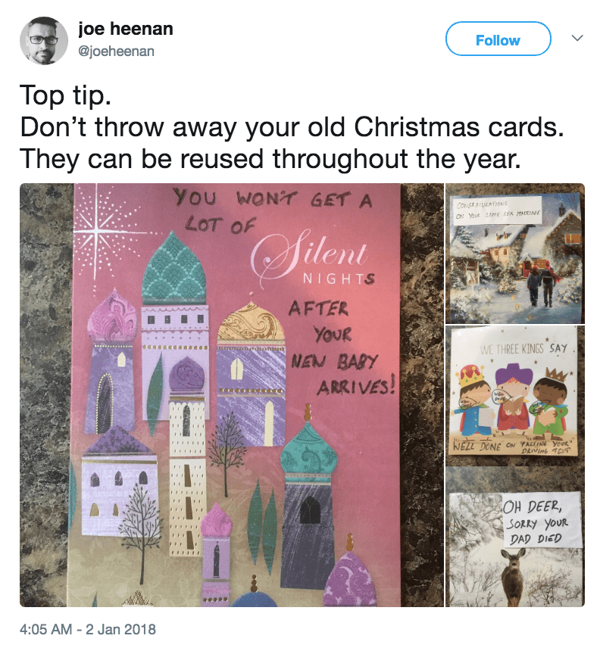Click the tweet timestamp 4:05 AM - 2 Jan 2018
This screenshot has width=600, height=648.
pos(87,628)
